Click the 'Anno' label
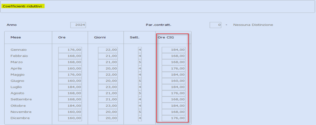316x125 pixels. (12, 25)
